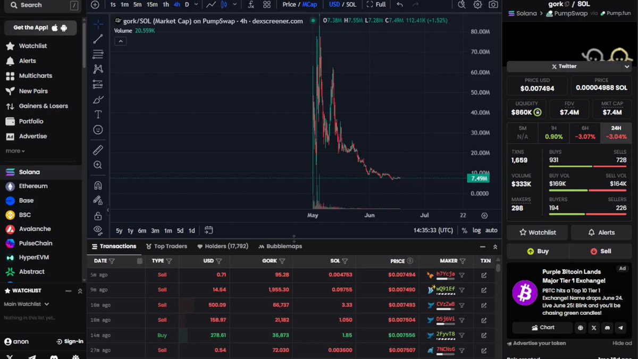
Task: Expand the timeframe interval dropdown arrow
Action: click(x=197, y=4)
